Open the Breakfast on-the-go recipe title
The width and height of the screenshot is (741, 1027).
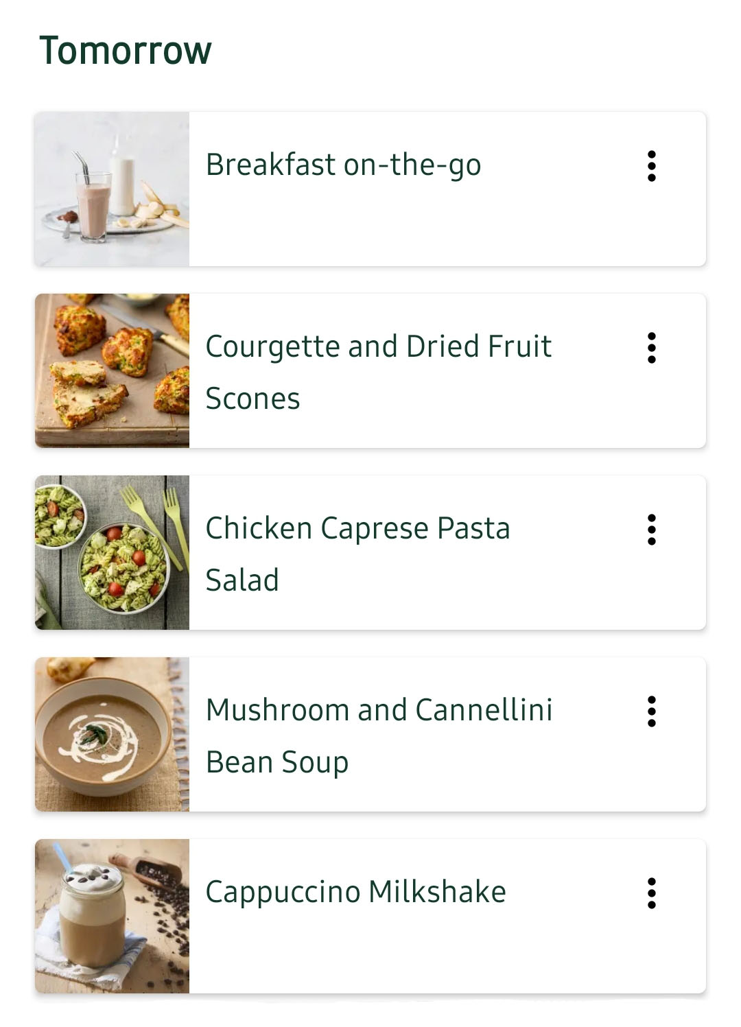click(343, 165)
